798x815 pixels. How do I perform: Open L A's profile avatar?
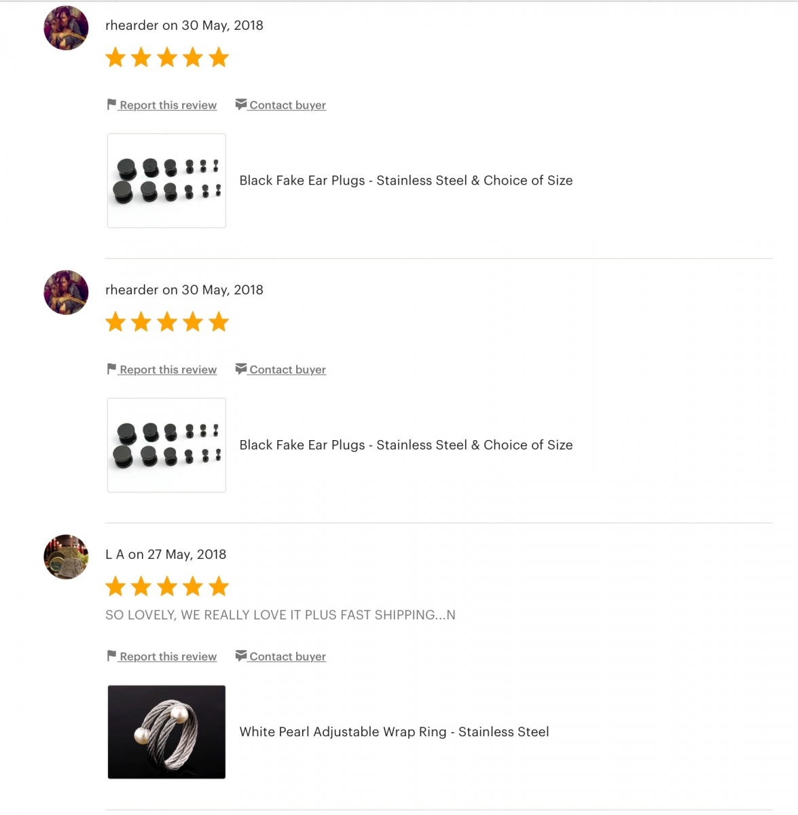(x=66, y=557)
